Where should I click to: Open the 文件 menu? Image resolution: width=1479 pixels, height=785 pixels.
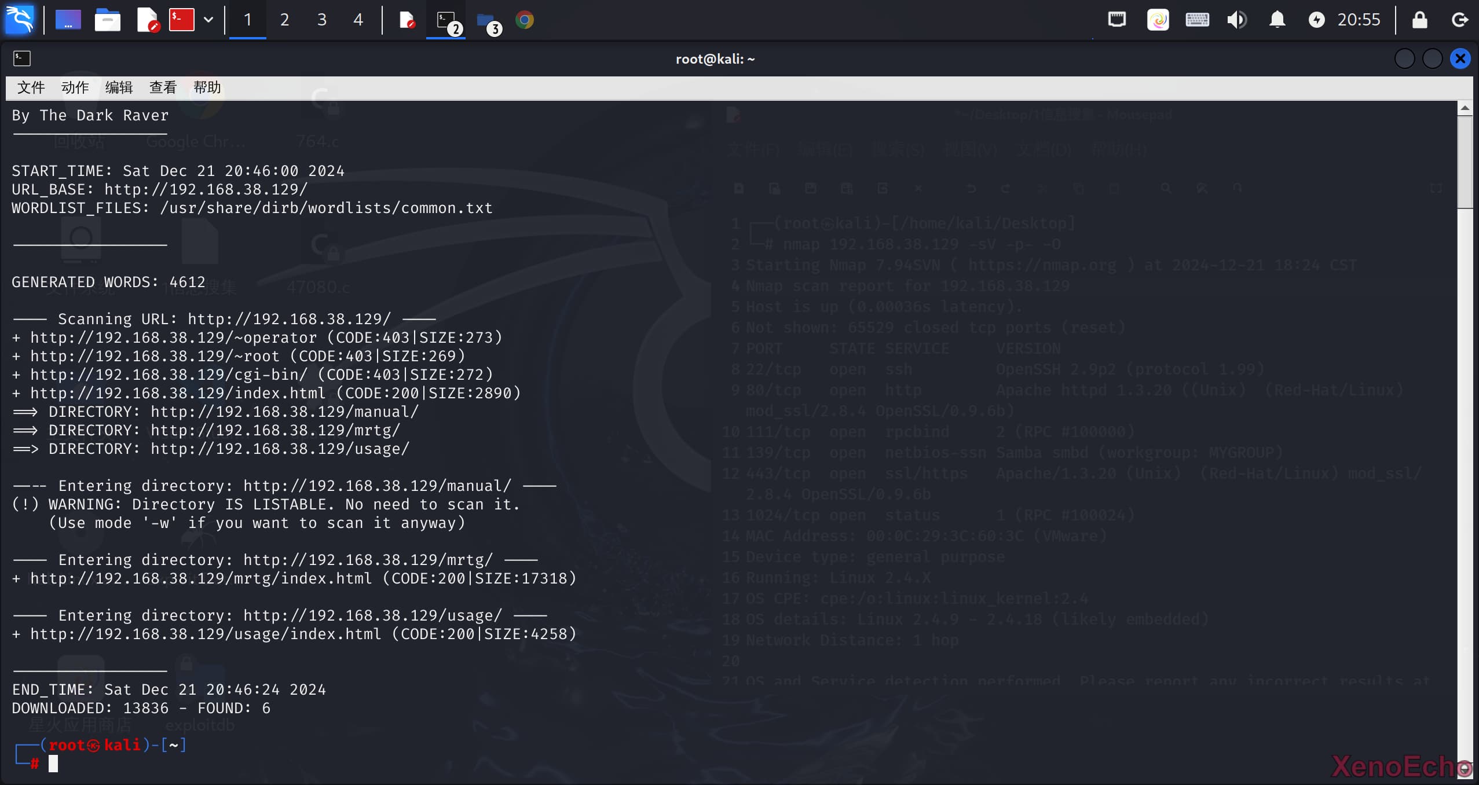(x=31, y=87)
